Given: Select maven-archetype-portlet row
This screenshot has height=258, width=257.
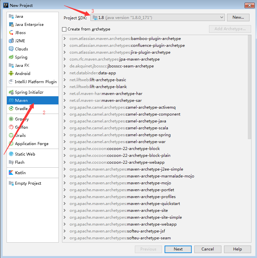Looking at the screenshot, I should [x=122, y=190].
